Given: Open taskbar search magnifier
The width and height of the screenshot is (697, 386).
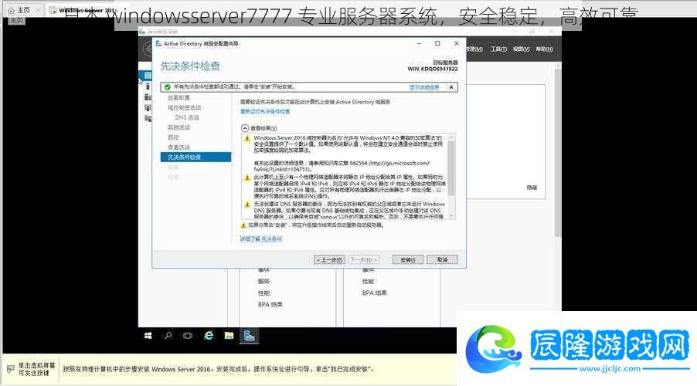Looking at the screenshot, I should [168, 336].
